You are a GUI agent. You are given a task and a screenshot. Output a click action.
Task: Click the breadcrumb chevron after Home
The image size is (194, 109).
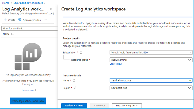click(11, 3)
